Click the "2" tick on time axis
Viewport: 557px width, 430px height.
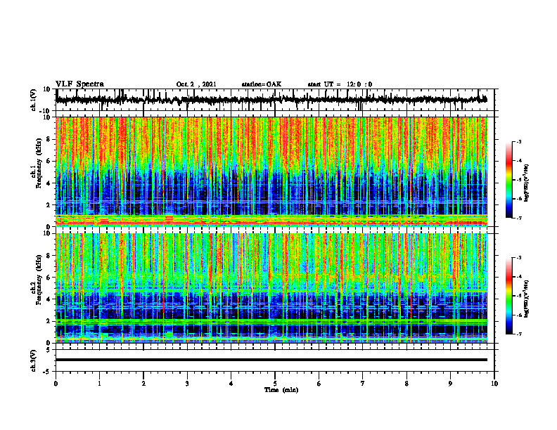143,384
